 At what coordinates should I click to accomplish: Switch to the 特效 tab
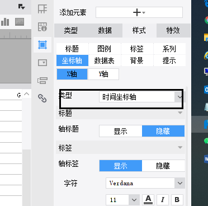point(173,30)
